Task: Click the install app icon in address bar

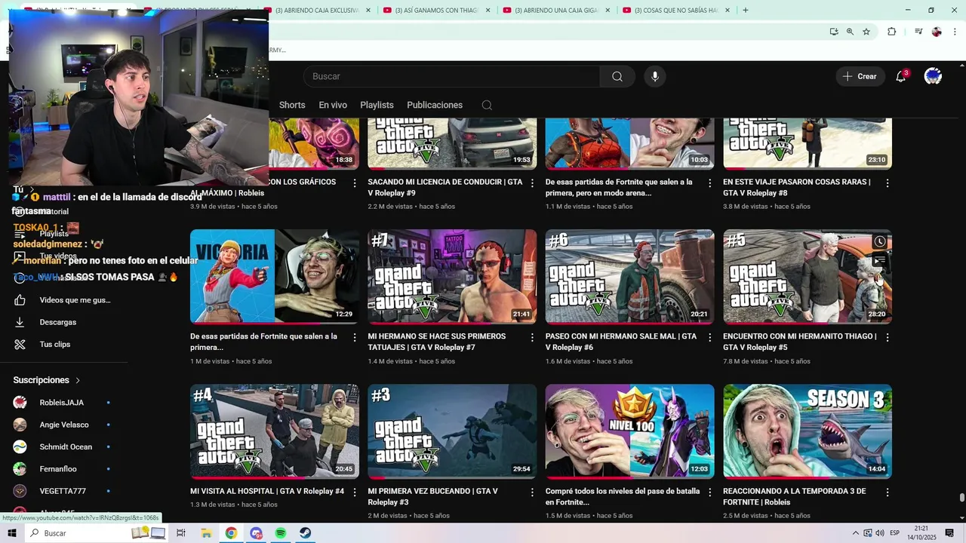Action: [834, 32]
